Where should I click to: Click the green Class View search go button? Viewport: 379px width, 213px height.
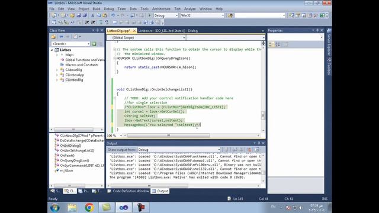[94, 44]
